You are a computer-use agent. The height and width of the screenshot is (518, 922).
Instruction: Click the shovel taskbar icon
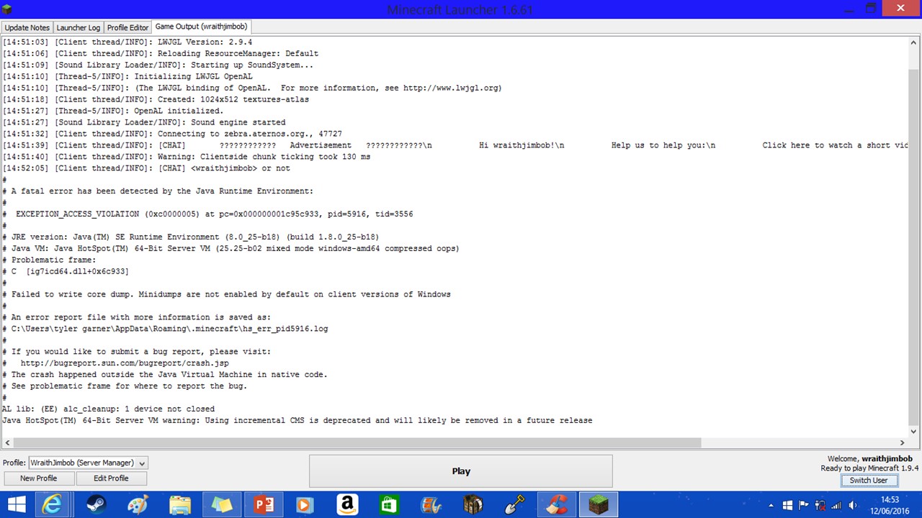click(514, 504)
